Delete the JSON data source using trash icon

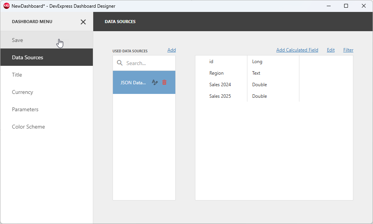point(164,82)
